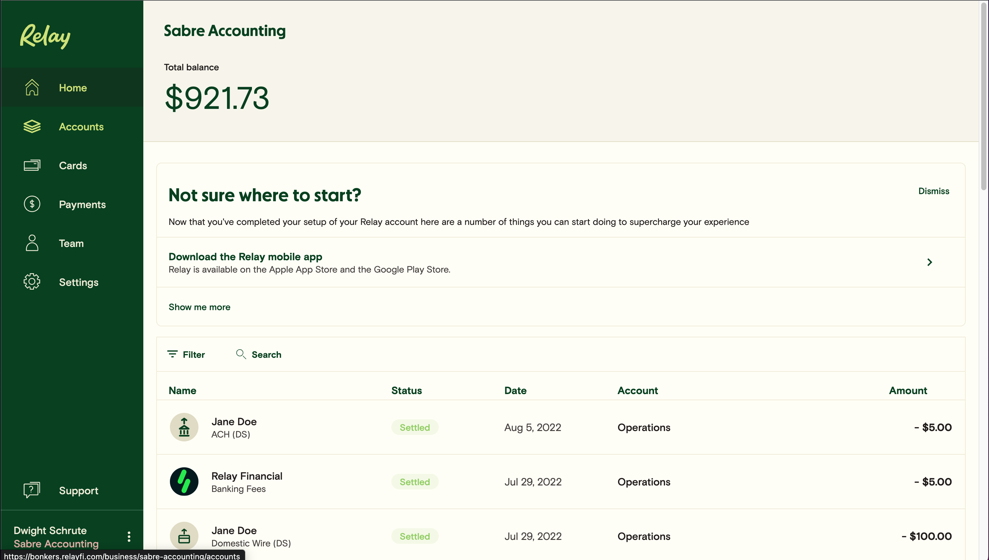Click the - $5.00 amount for ACH row
Image resolution: width=989 pixels, height=560 pixels.
click(x=933, y=427)
